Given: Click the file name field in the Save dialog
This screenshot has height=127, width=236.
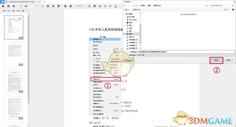Looking at the screenshot, I should point(186,52).
